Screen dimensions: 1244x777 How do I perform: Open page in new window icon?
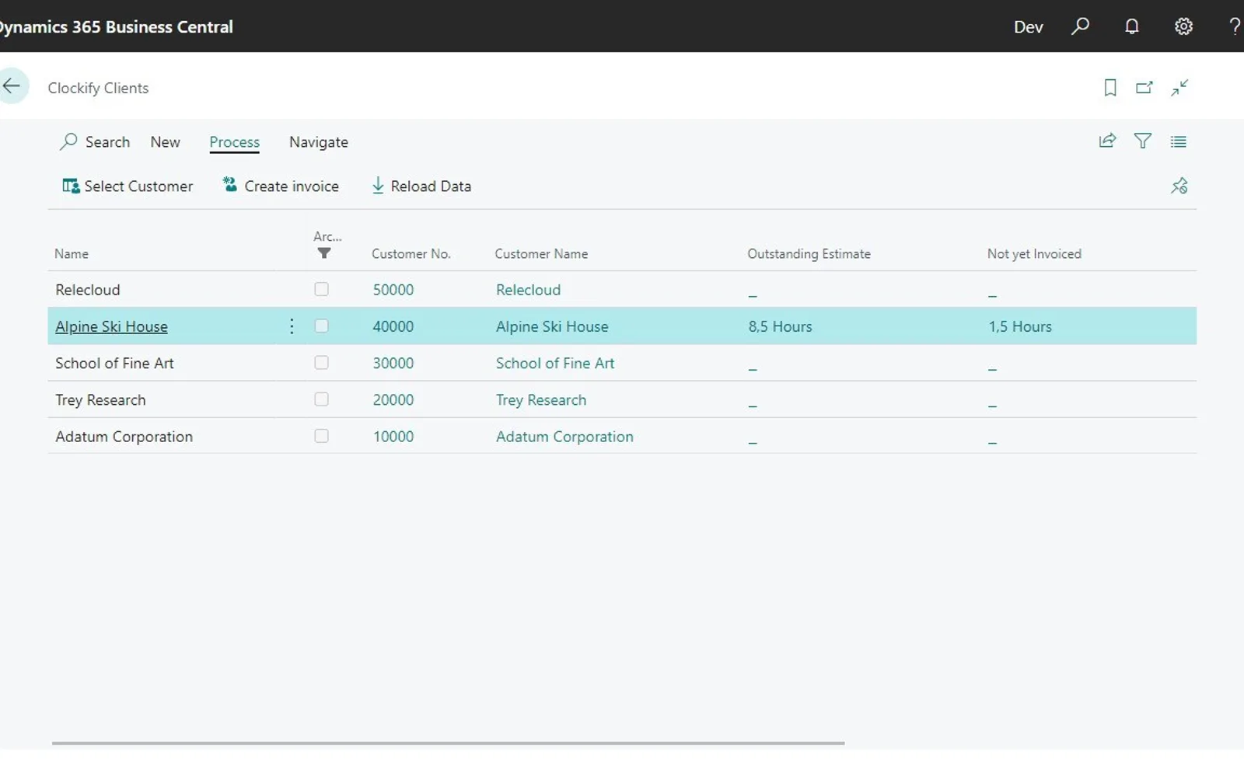1144,88
